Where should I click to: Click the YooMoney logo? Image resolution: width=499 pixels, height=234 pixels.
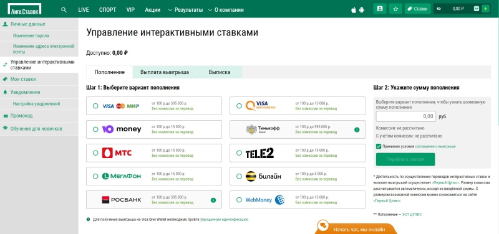click(x=122, y=129)
